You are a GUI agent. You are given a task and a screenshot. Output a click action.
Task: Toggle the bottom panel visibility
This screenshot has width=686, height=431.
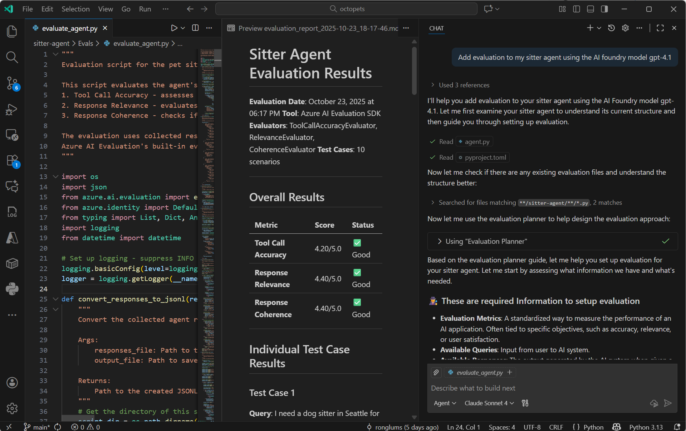click(590, 9)
